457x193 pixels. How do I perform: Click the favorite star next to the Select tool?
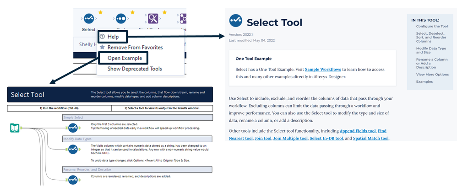click(101, 12)
